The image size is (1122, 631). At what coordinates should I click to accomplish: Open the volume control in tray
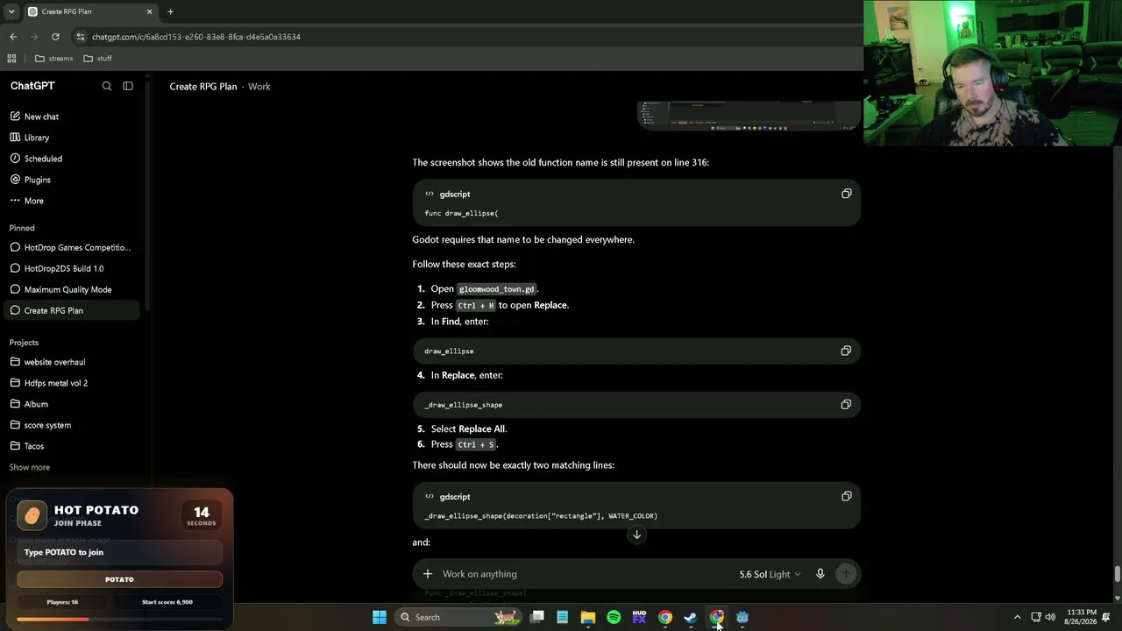click(x=1050, y=617)
